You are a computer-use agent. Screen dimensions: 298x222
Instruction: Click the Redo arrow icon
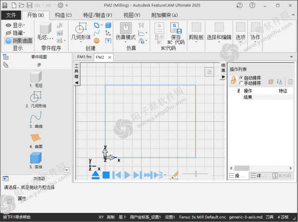pyautogui.click(x=48, y=5)
